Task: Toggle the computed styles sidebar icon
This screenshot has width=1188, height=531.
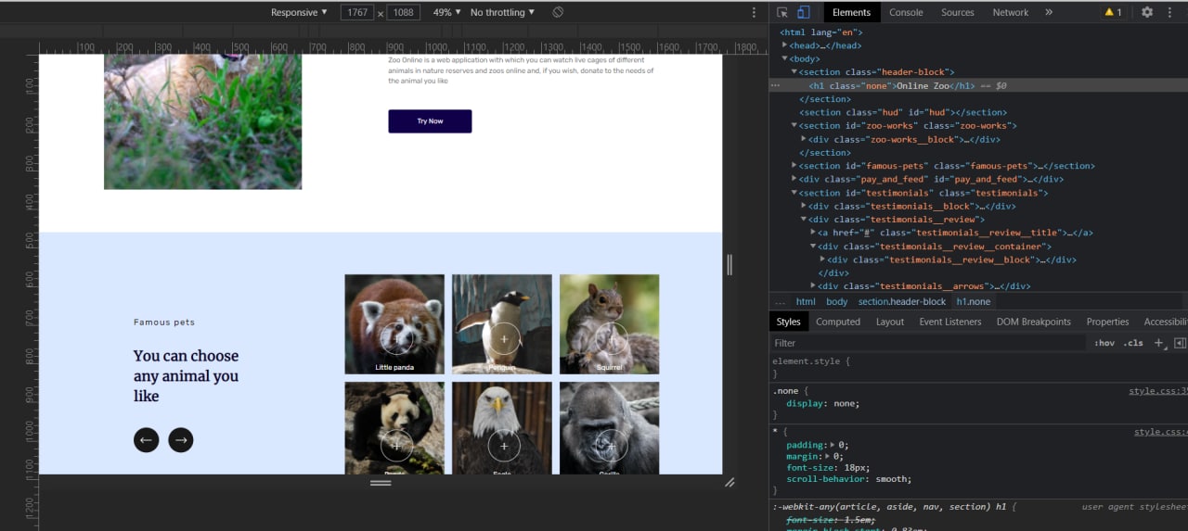Action: tap(1180, 343)
